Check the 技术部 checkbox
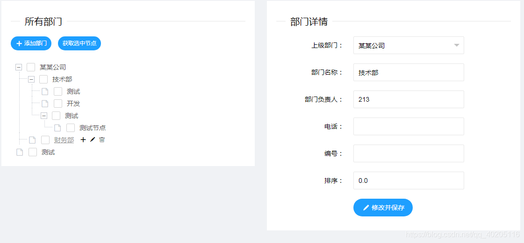Image resolution: width=524 pixels, height=243 pixels. coord(43,79)
